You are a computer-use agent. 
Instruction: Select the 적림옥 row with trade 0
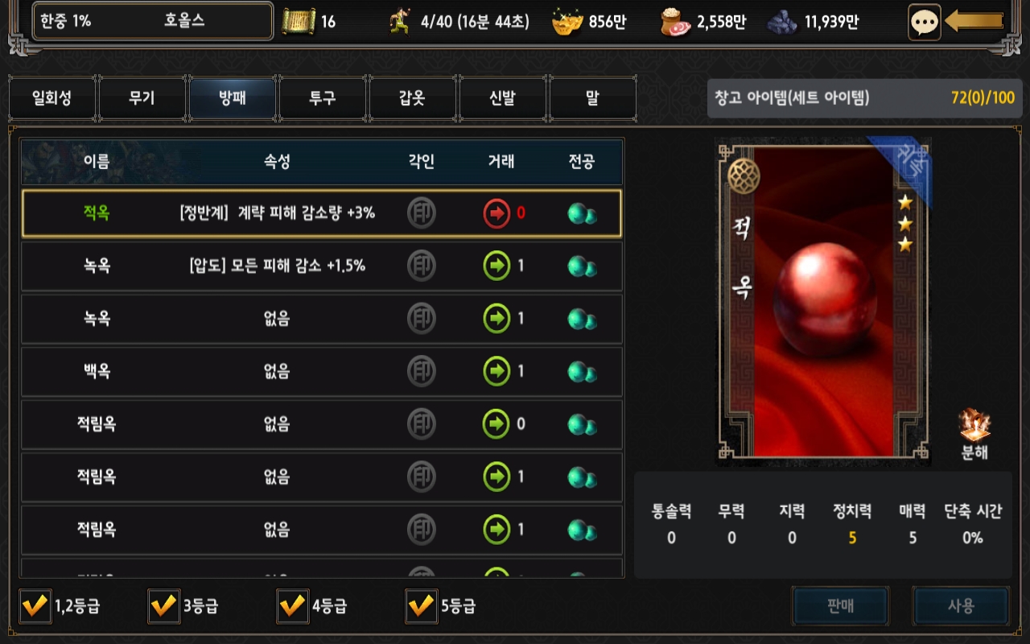tap(322, 424)
